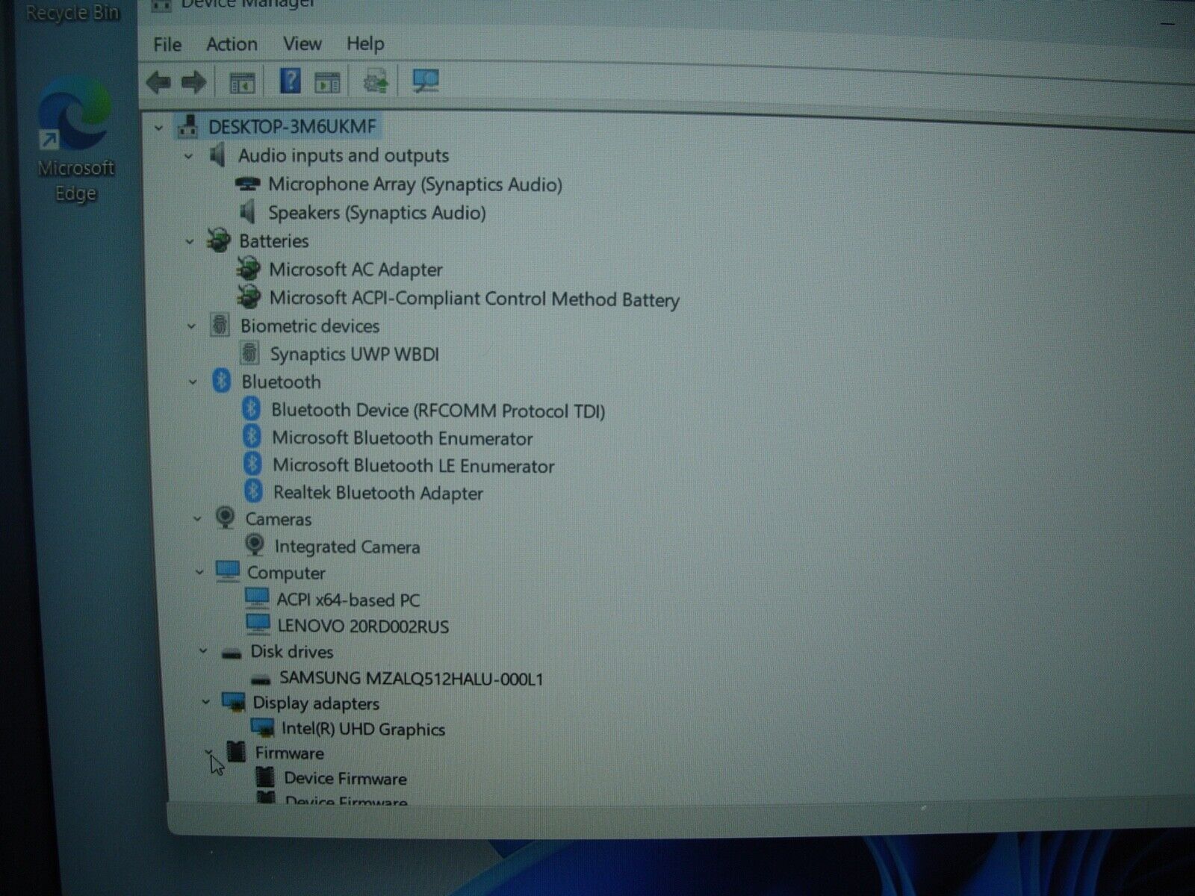The height and width of the screenshot is (896, 1195).
Task: Open Microsoft Edge desktop shortcut
Action: [x=75, y=140]
